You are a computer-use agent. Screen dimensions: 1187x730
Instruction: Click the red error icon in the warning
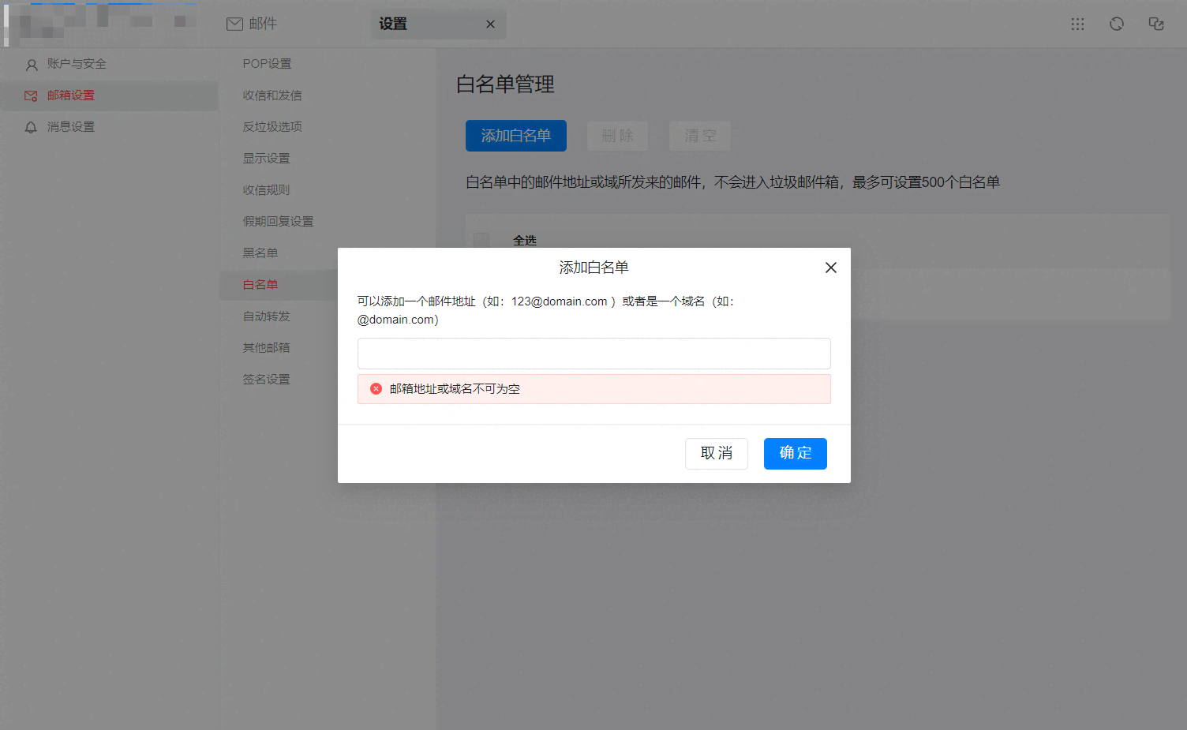point(376,388)
